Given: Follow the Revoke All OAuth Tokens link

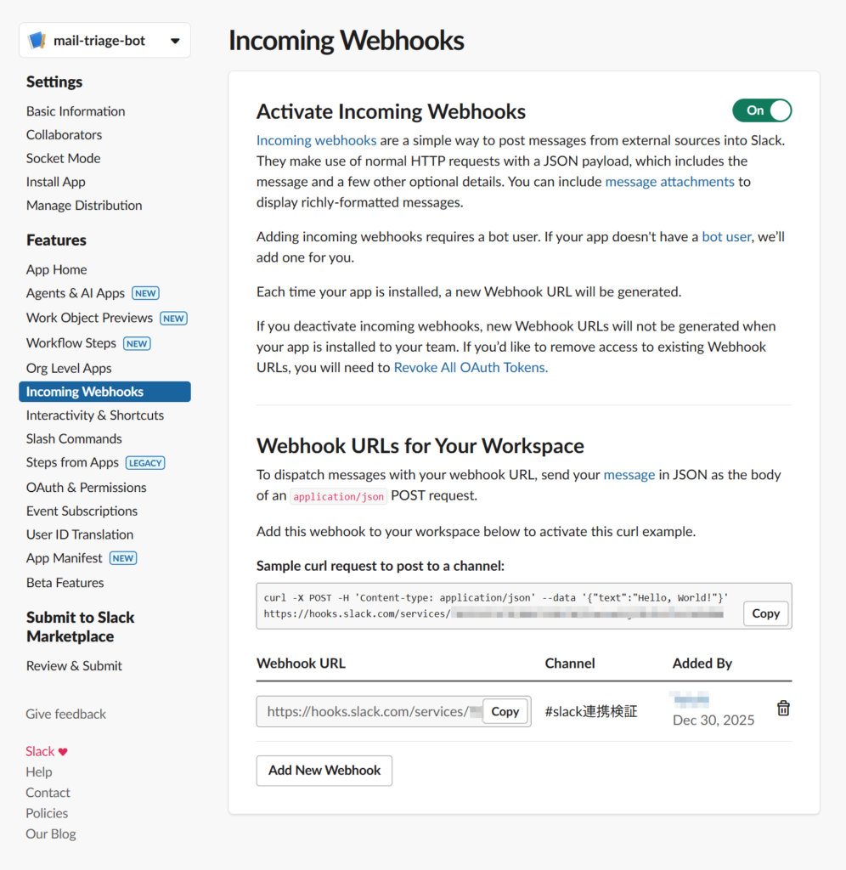Looking at the screenshot, I should coord(471,368).
